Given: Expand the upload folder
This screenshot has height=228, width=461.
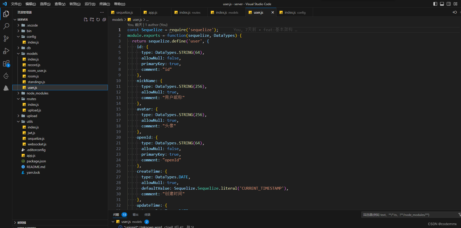Looking at the screenshot, I should [19, 116].
